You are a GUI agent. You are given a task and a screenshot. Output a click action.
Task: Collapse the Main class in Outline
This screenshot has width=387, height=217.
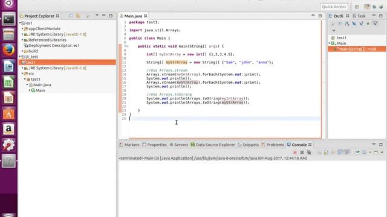coord(329,43)
